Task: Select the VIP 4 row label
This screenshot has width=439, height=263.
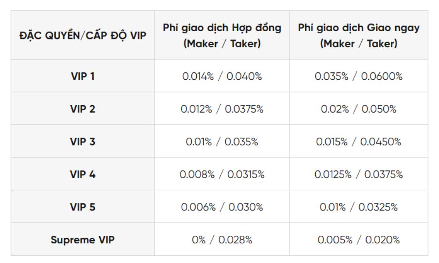Action: [83, 174]
